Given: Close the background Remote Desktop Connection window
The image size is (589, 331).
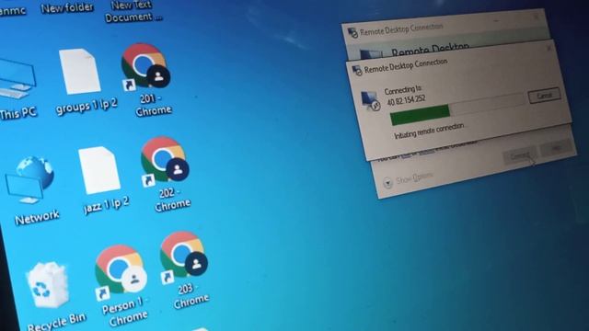Looking at the screenshot, I should click(x=536, y=17).
